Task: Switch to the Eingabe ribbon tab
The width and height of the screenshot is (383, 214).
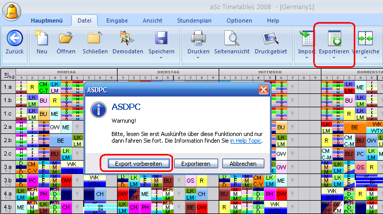Action: click(x=117, y=21)
